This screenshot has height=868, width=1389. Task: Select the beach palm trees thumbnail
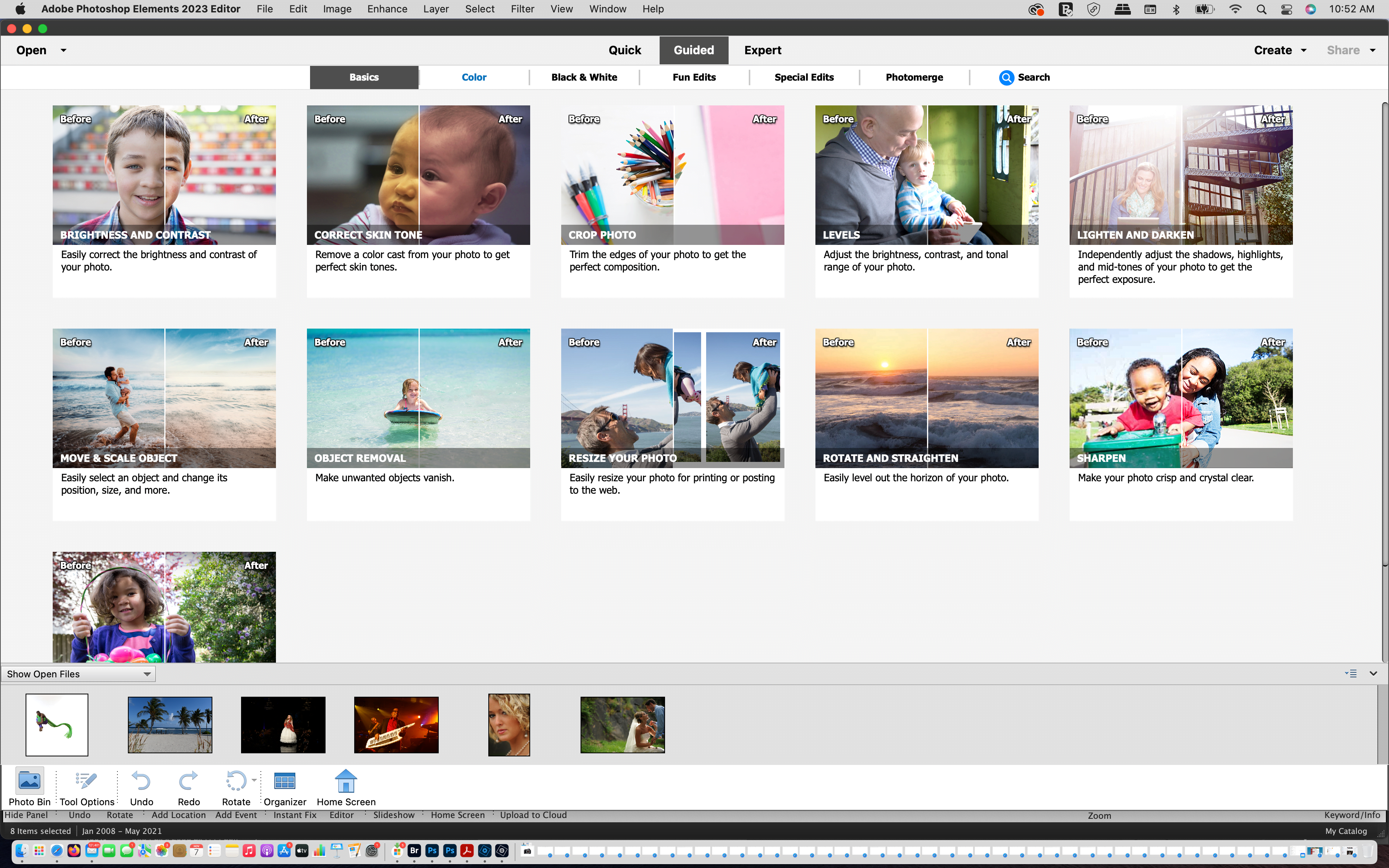tap(170, 725)
